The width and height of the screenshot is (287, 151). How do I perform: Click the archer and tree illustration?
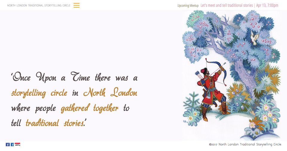click(x=231, y=75)
